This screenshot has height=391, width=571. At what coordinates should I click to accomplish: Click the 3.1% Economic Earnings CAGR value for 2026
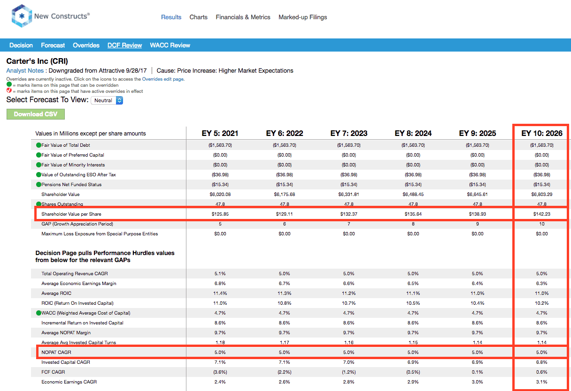click(541, 382)
